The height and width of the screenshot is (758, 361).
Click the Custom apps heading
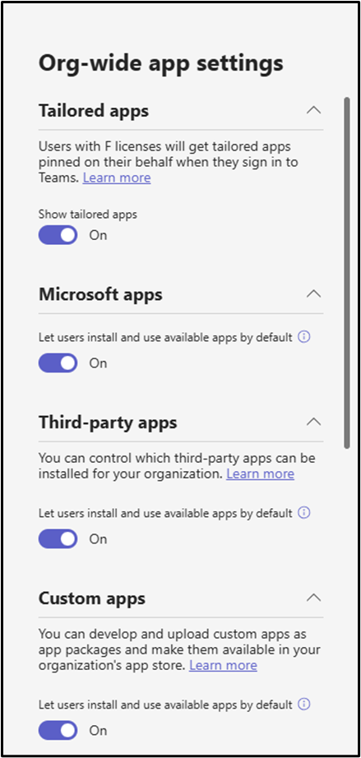[x=92, y=599]
